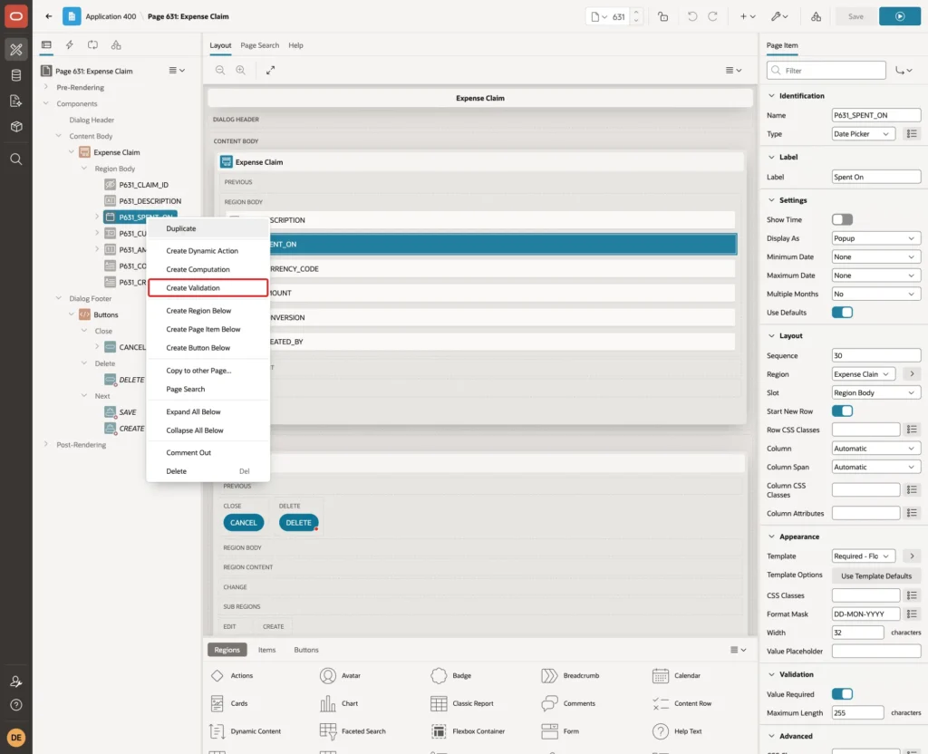Select the Classic Report region in gallery
This screenshot has width=928, height=754.
(x=462, y=703)
